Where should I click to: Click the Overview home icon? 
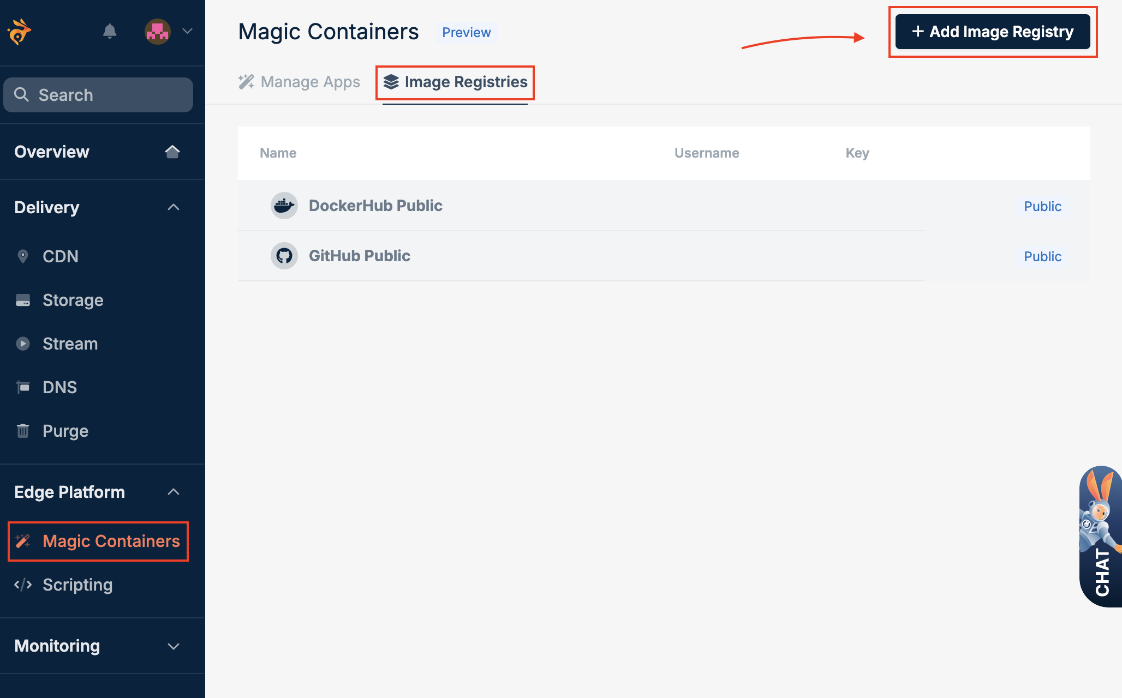point(172,152)
